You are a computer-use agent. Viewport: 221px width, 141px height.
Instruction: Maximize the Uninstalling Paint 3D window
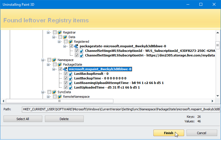(x=201, y=5)
